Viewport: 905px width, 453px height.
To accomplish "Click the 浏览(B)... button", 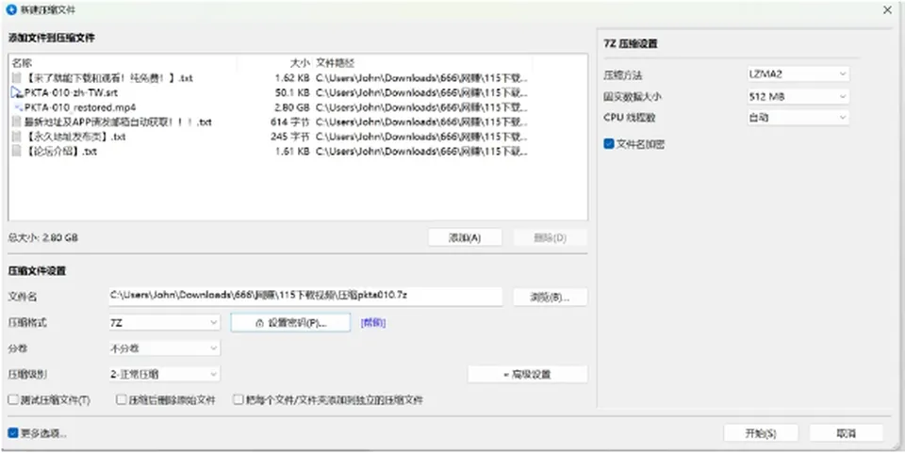I will (x=550, y=297).
